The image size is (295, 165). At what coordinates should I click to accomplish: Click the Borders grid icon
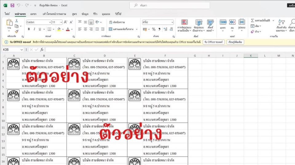coord(49,29)
